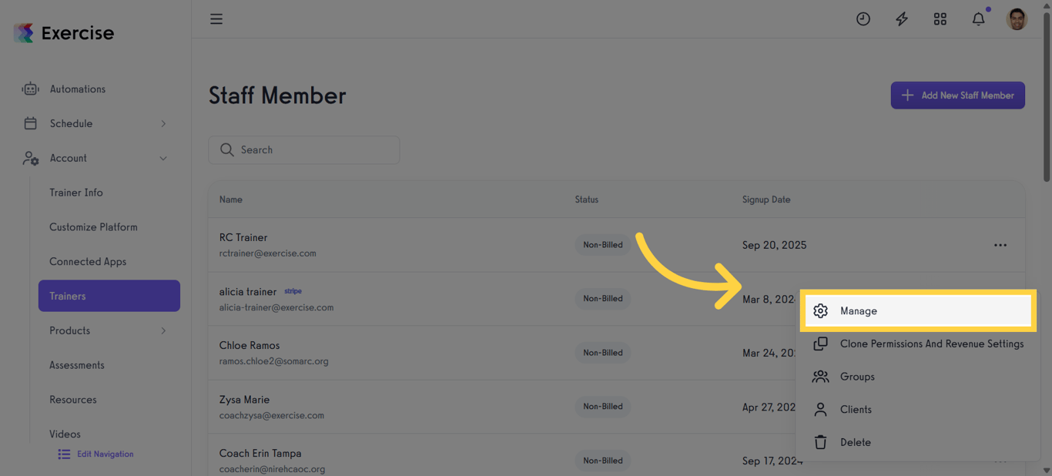Viewport: 1052px width, 476px height.
Task: Select Groups from the context menu
Action: tap(857, 377)
